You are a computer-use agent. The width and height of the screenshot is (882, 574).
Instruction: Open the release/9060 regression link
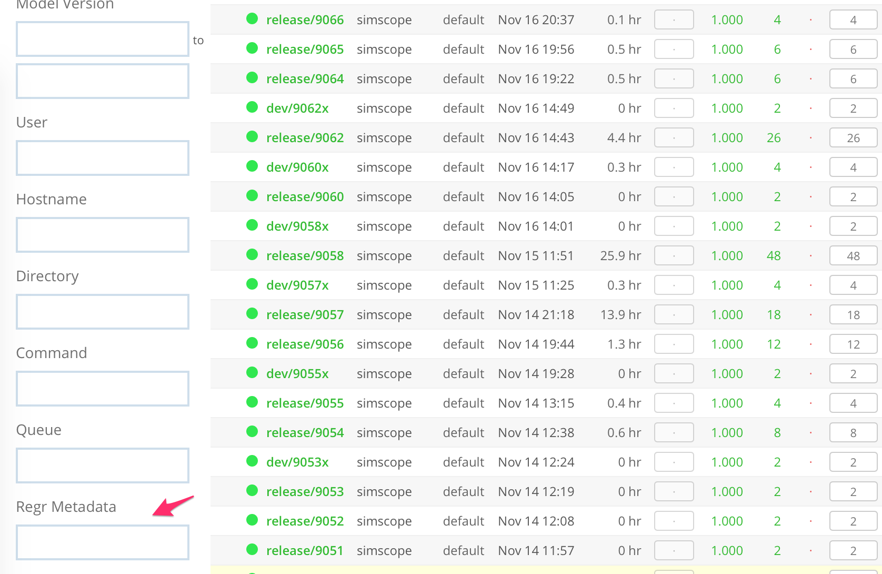[x=305, y=197]
